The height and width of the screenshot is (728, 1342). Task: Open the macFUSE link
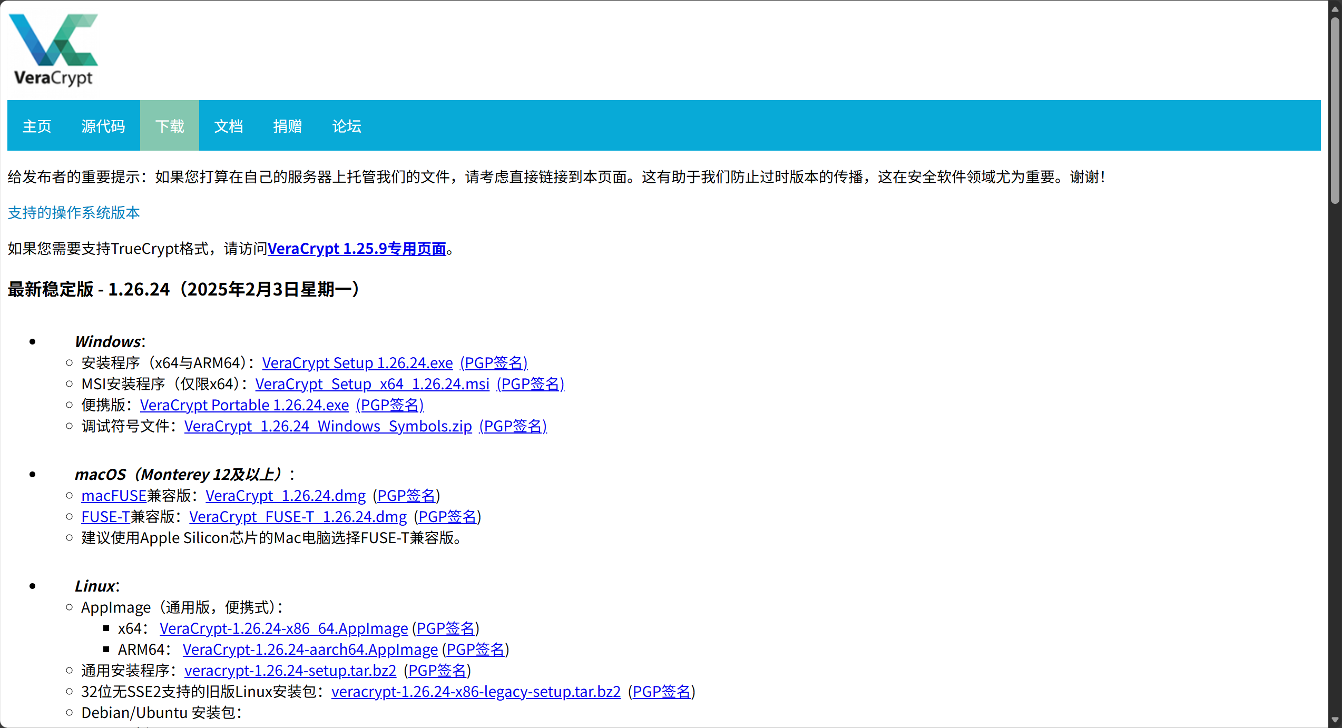[x=114, y=496]
